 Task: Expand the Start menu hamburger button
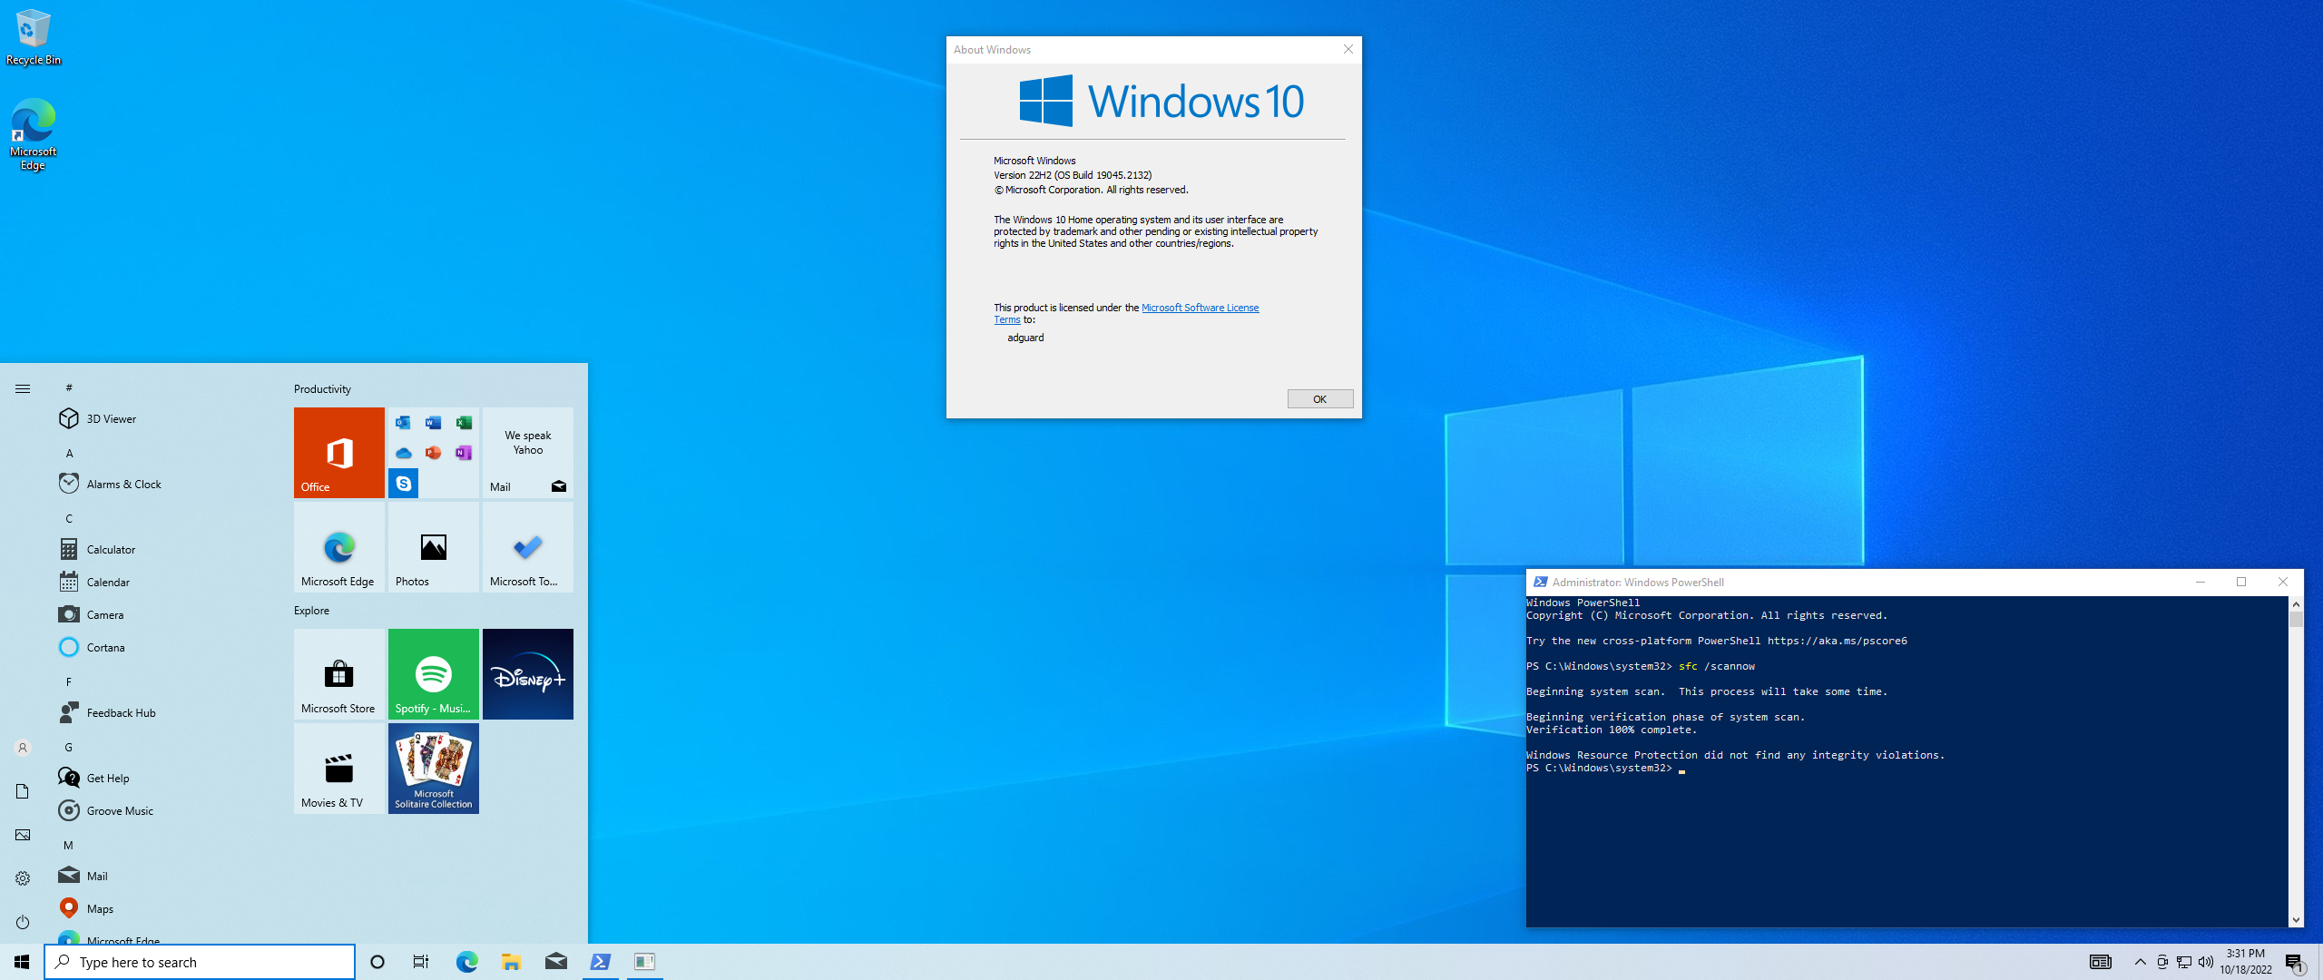coord(23,388)
